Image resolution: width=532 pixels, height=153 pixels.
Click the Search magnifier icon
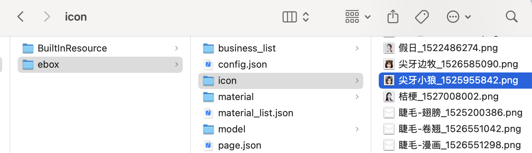point(511,17)
